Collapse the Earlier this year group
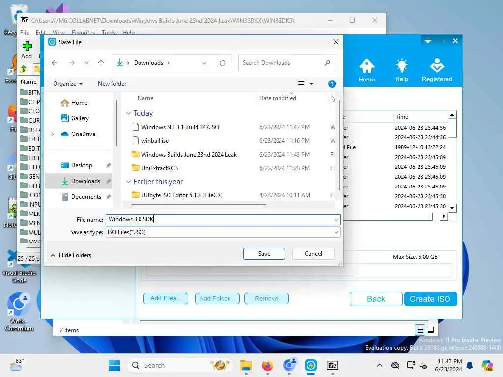 128,182
